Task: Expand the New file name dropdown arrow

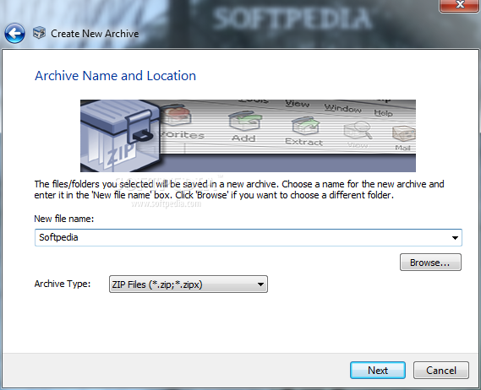Action: click(455, 238)
